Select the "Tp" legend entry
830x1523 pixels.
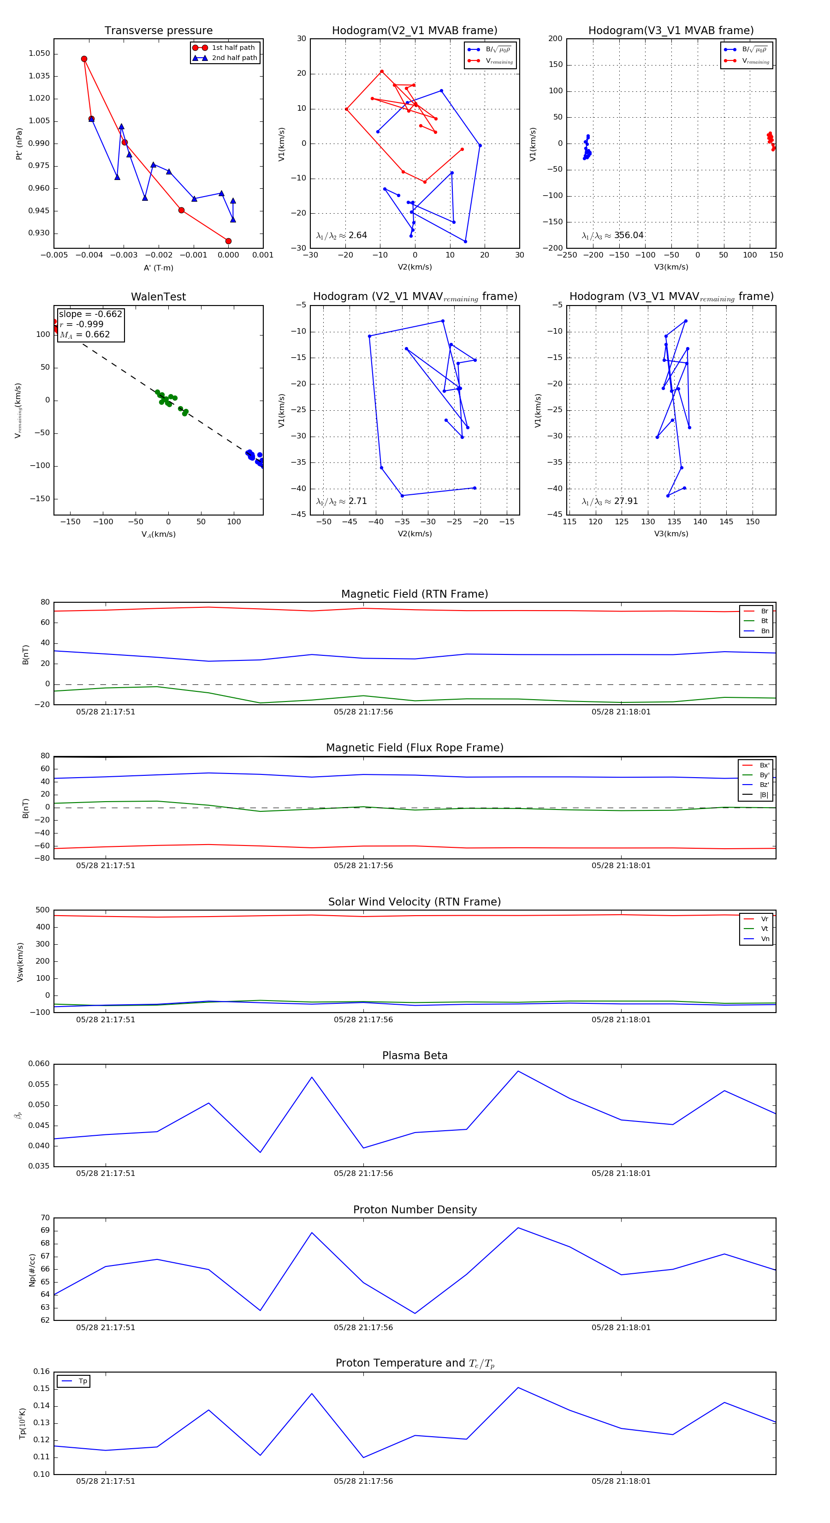coord(73,1381)
